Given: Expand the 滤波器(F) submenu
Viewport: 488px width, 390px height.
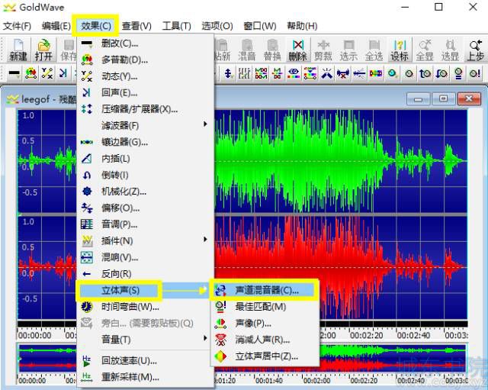Looking at the screenshot, I should (145, 125).
